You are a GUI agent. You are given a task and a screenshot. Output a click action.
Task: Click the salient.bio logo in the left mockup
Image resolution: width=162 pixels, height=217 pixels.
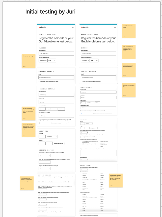click(x=42, y=27)
